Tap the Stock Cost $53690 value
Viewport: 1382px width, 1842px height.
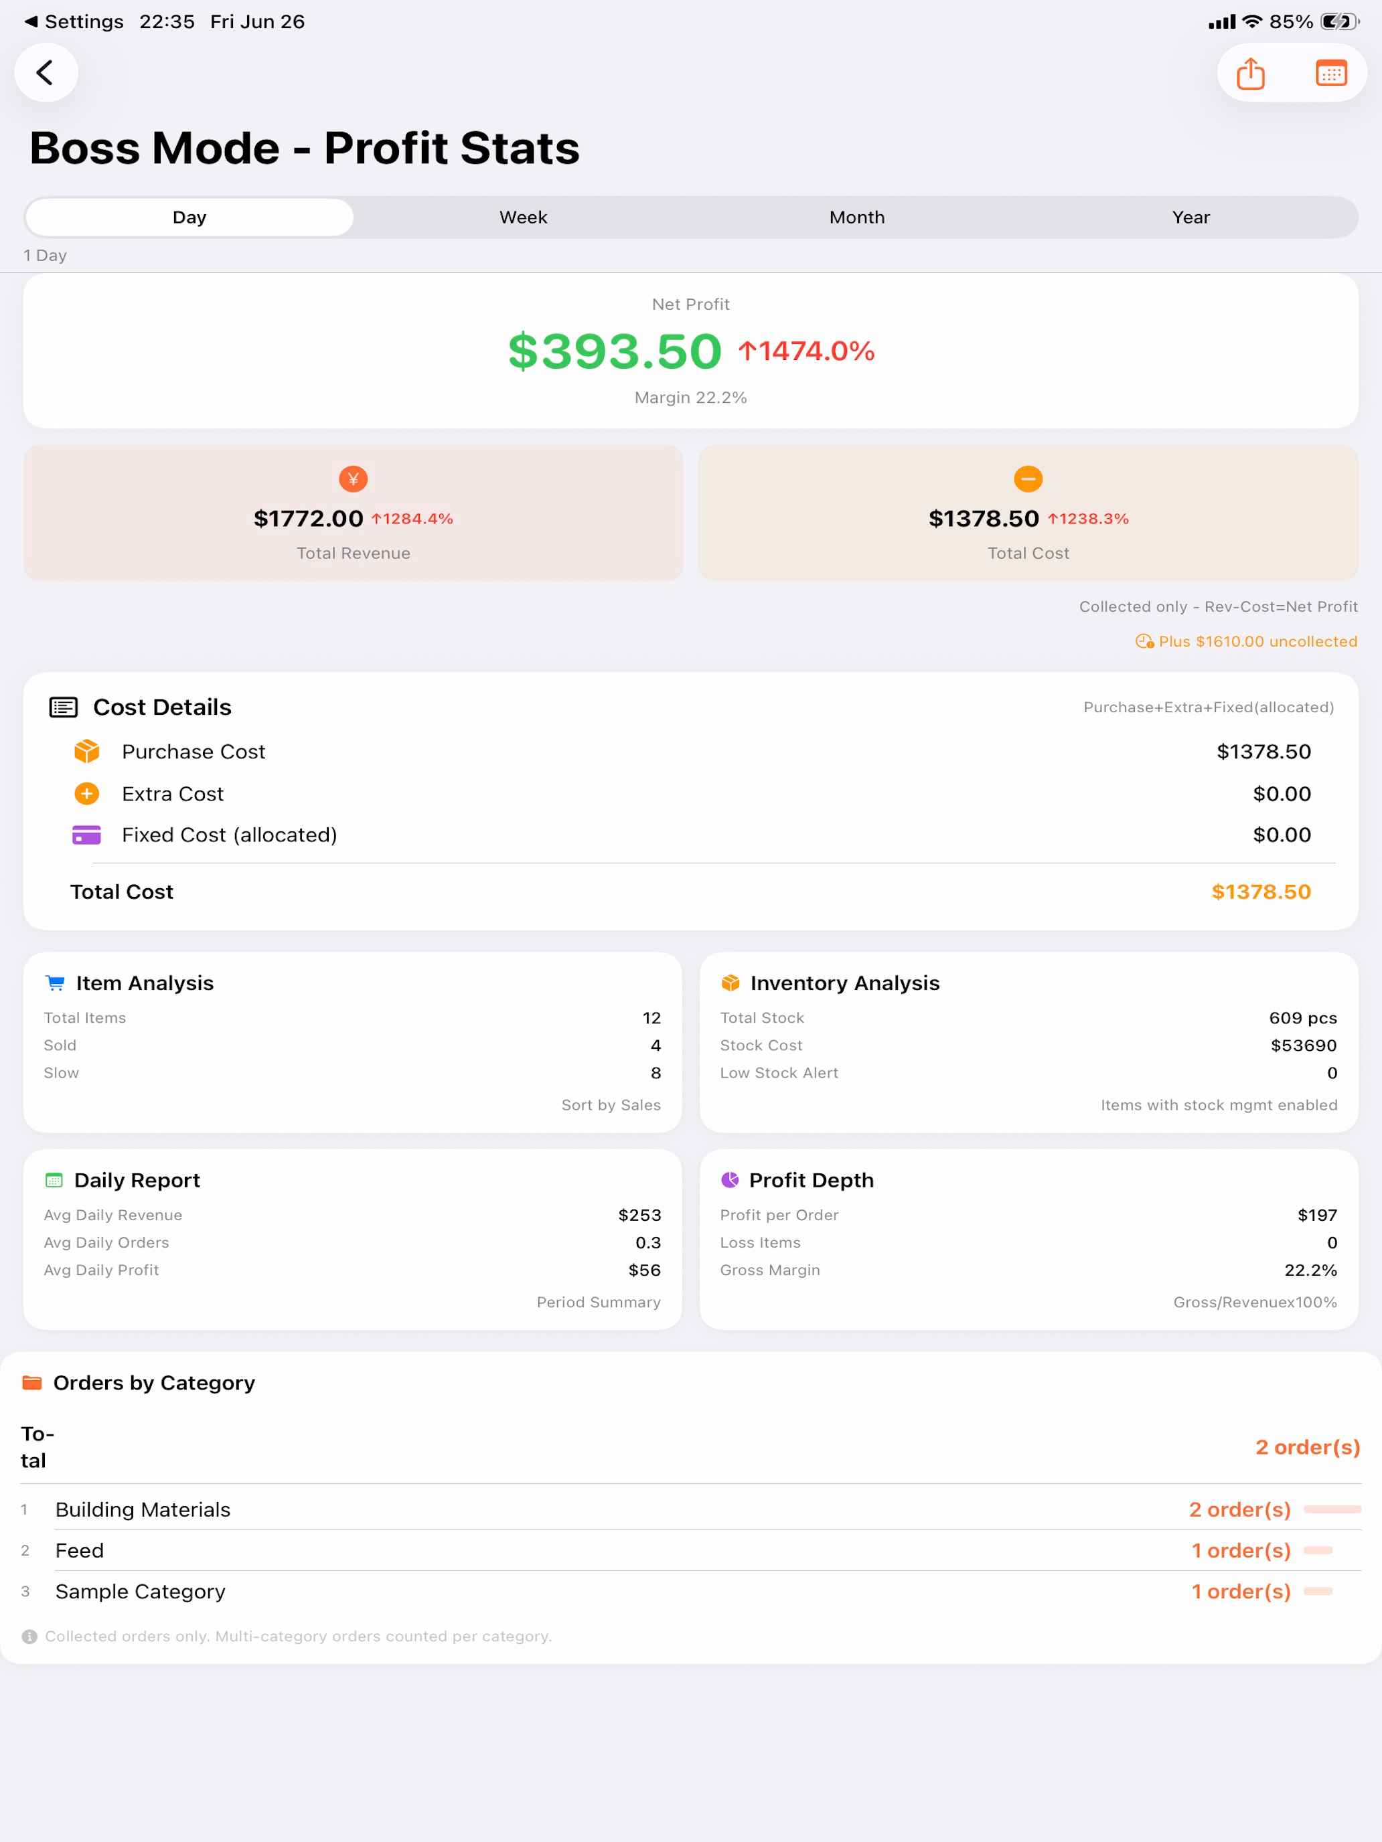click(1304, 1045)
